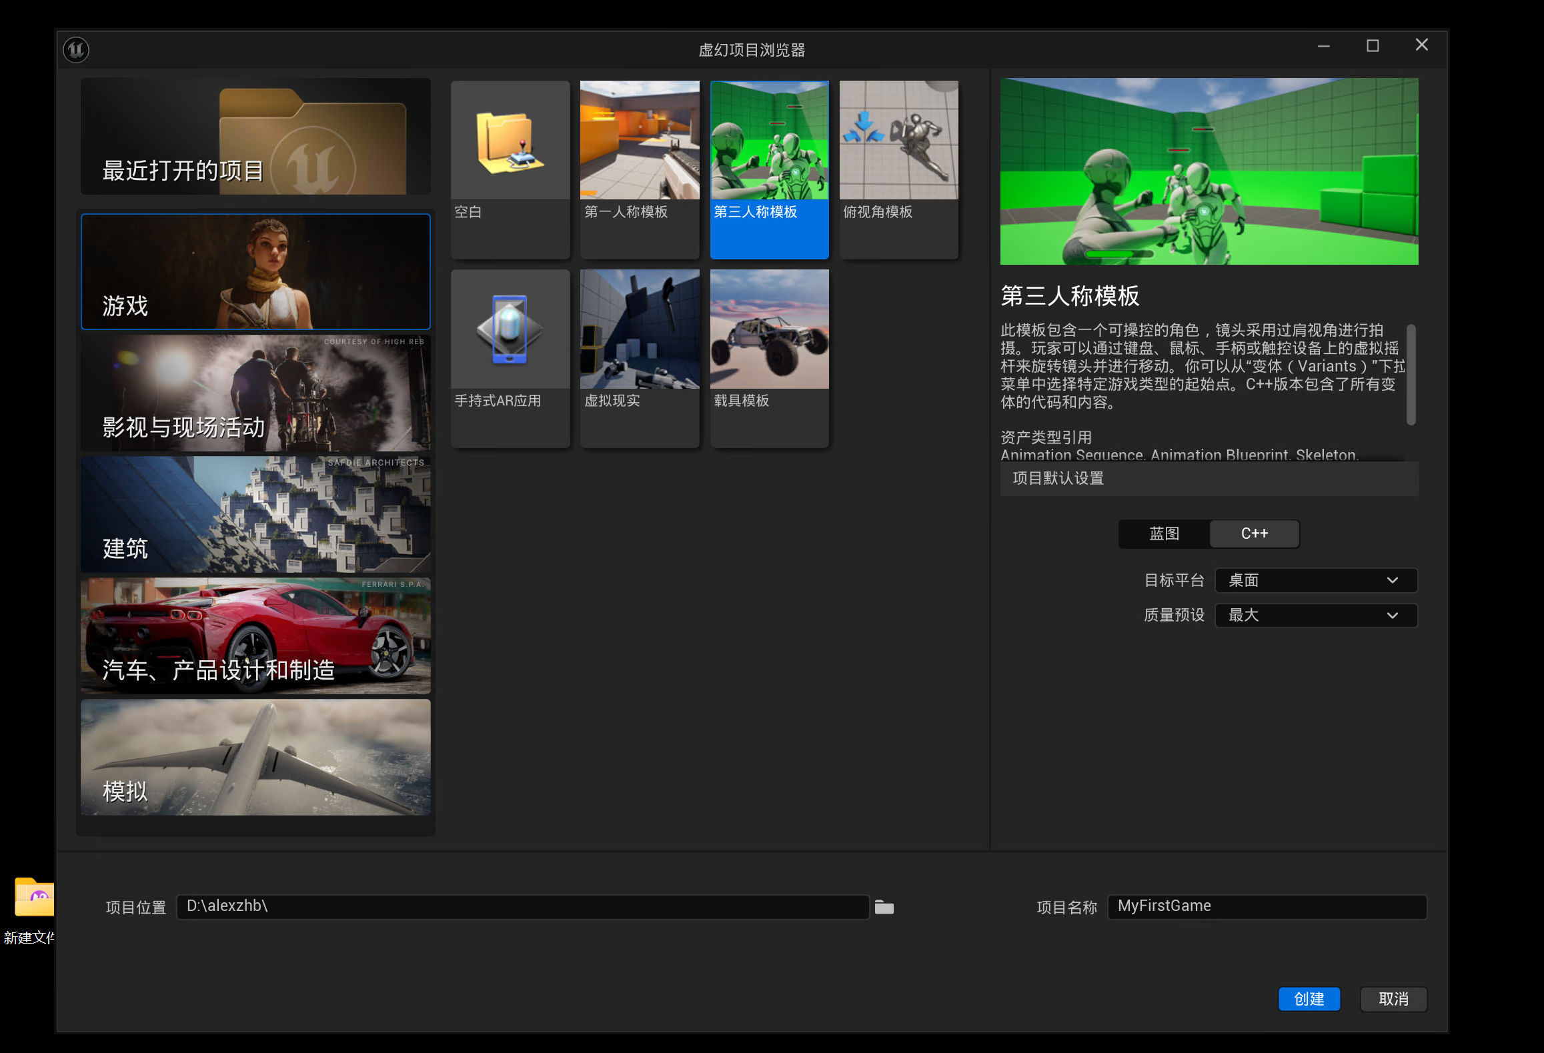
Task: Open 最近打开的项目 recent projects
Action: (255, 137)
